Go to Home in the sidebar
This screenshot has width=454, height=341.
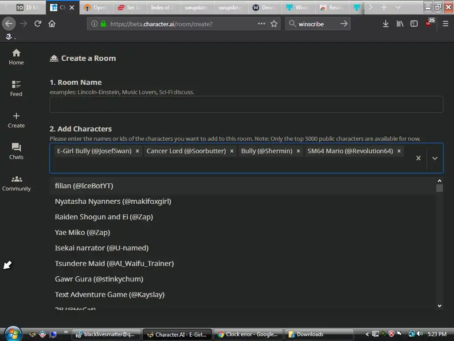[x=16, y=57]
